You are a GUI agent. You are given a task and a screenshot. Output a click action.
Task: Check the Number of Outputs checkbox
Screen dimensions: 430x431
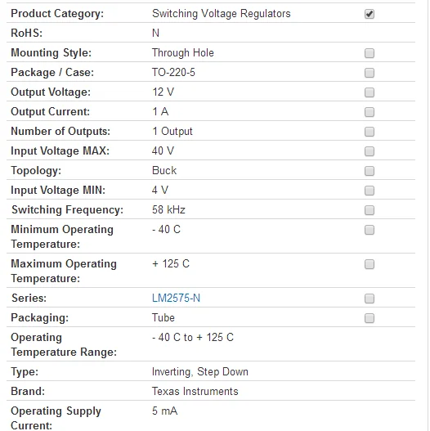[x=370, y=132]
